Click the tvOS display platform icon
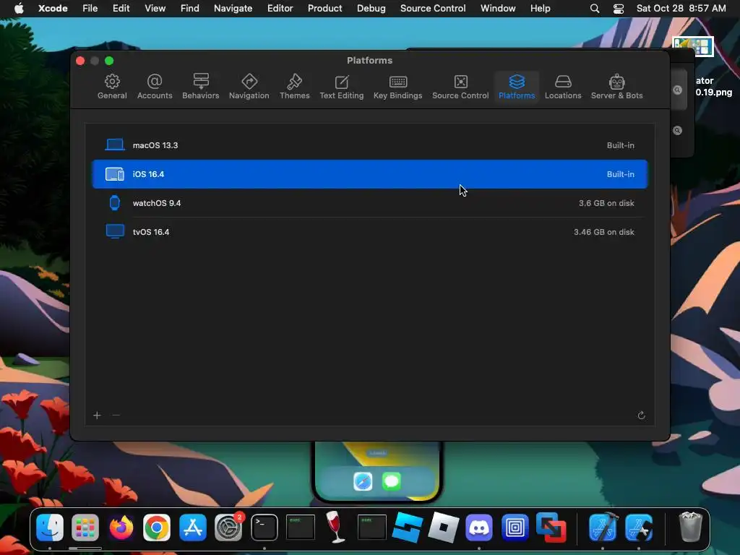This screenshot has height=555, width=740. click(x=115, y=231)
